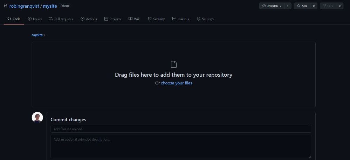Switch to the Issues tab
This screenshot has height=160, width=350.
(x=35, y=19)
